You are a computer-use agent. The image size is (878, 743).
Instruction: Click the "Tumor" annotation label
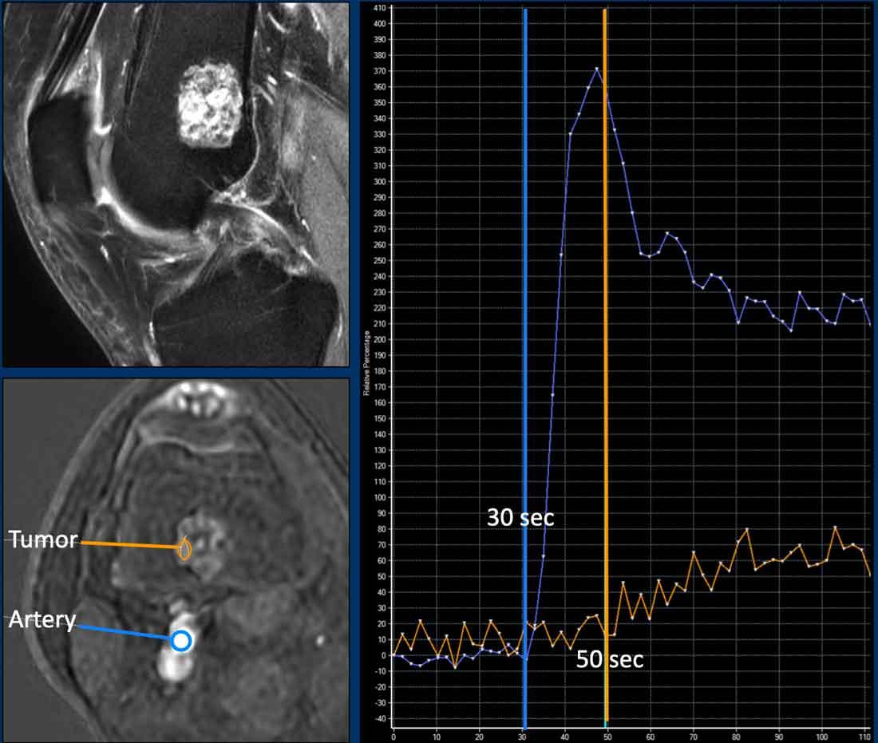(44, 540)
